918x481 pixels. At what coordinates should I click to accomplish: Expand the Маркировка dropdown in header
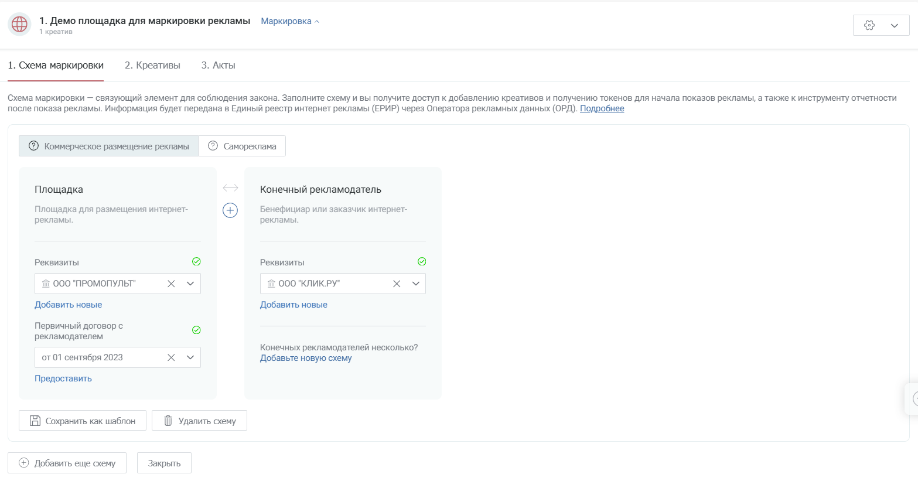(x=290, y=21)
